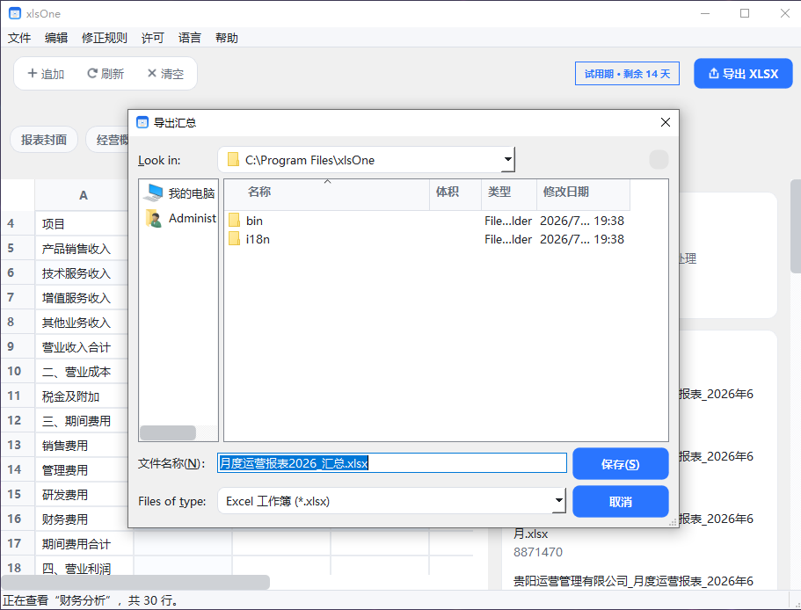Click the cell 营业收入合计
The width and height of the screenshot is (801, 610).
82,346
